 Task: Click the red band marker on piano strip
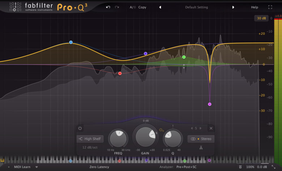119,161
